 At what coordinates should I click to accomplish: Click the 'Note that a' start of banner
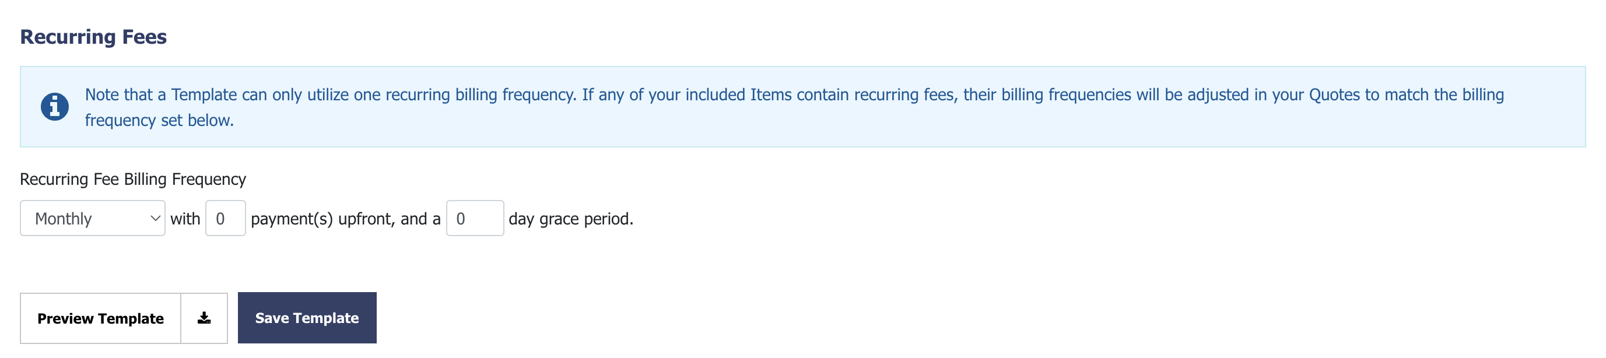click(x=125, y=95)
